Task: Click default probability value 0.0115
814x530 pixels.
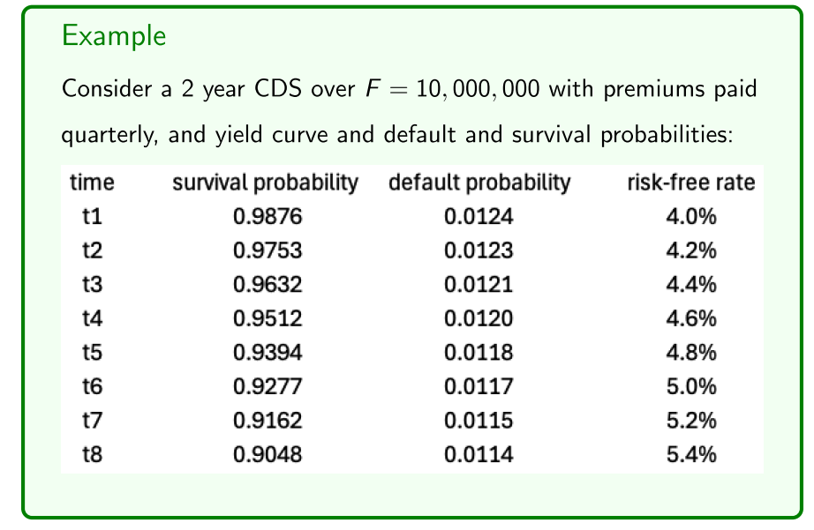Action: coord(479,422)
